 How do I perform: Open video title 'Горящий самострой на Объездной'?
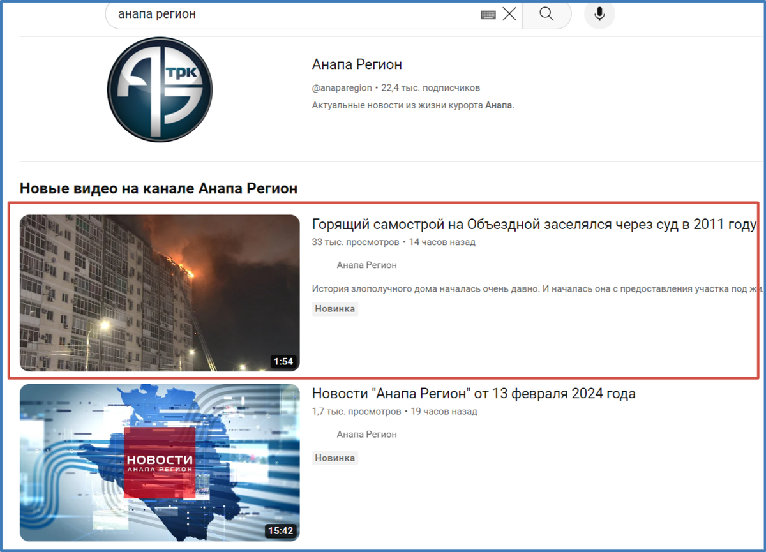point(534,224)
